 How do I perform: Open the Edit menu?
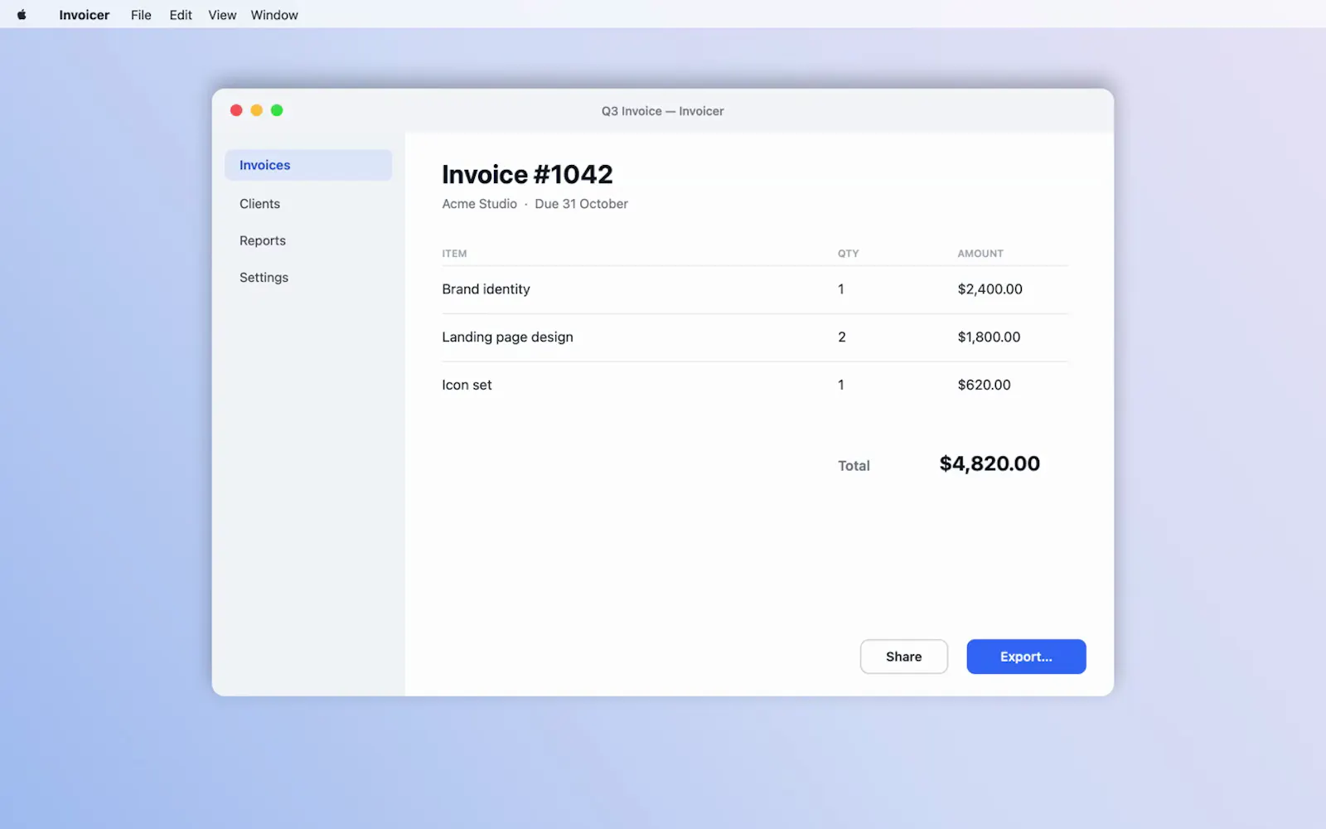click(181, 15)
